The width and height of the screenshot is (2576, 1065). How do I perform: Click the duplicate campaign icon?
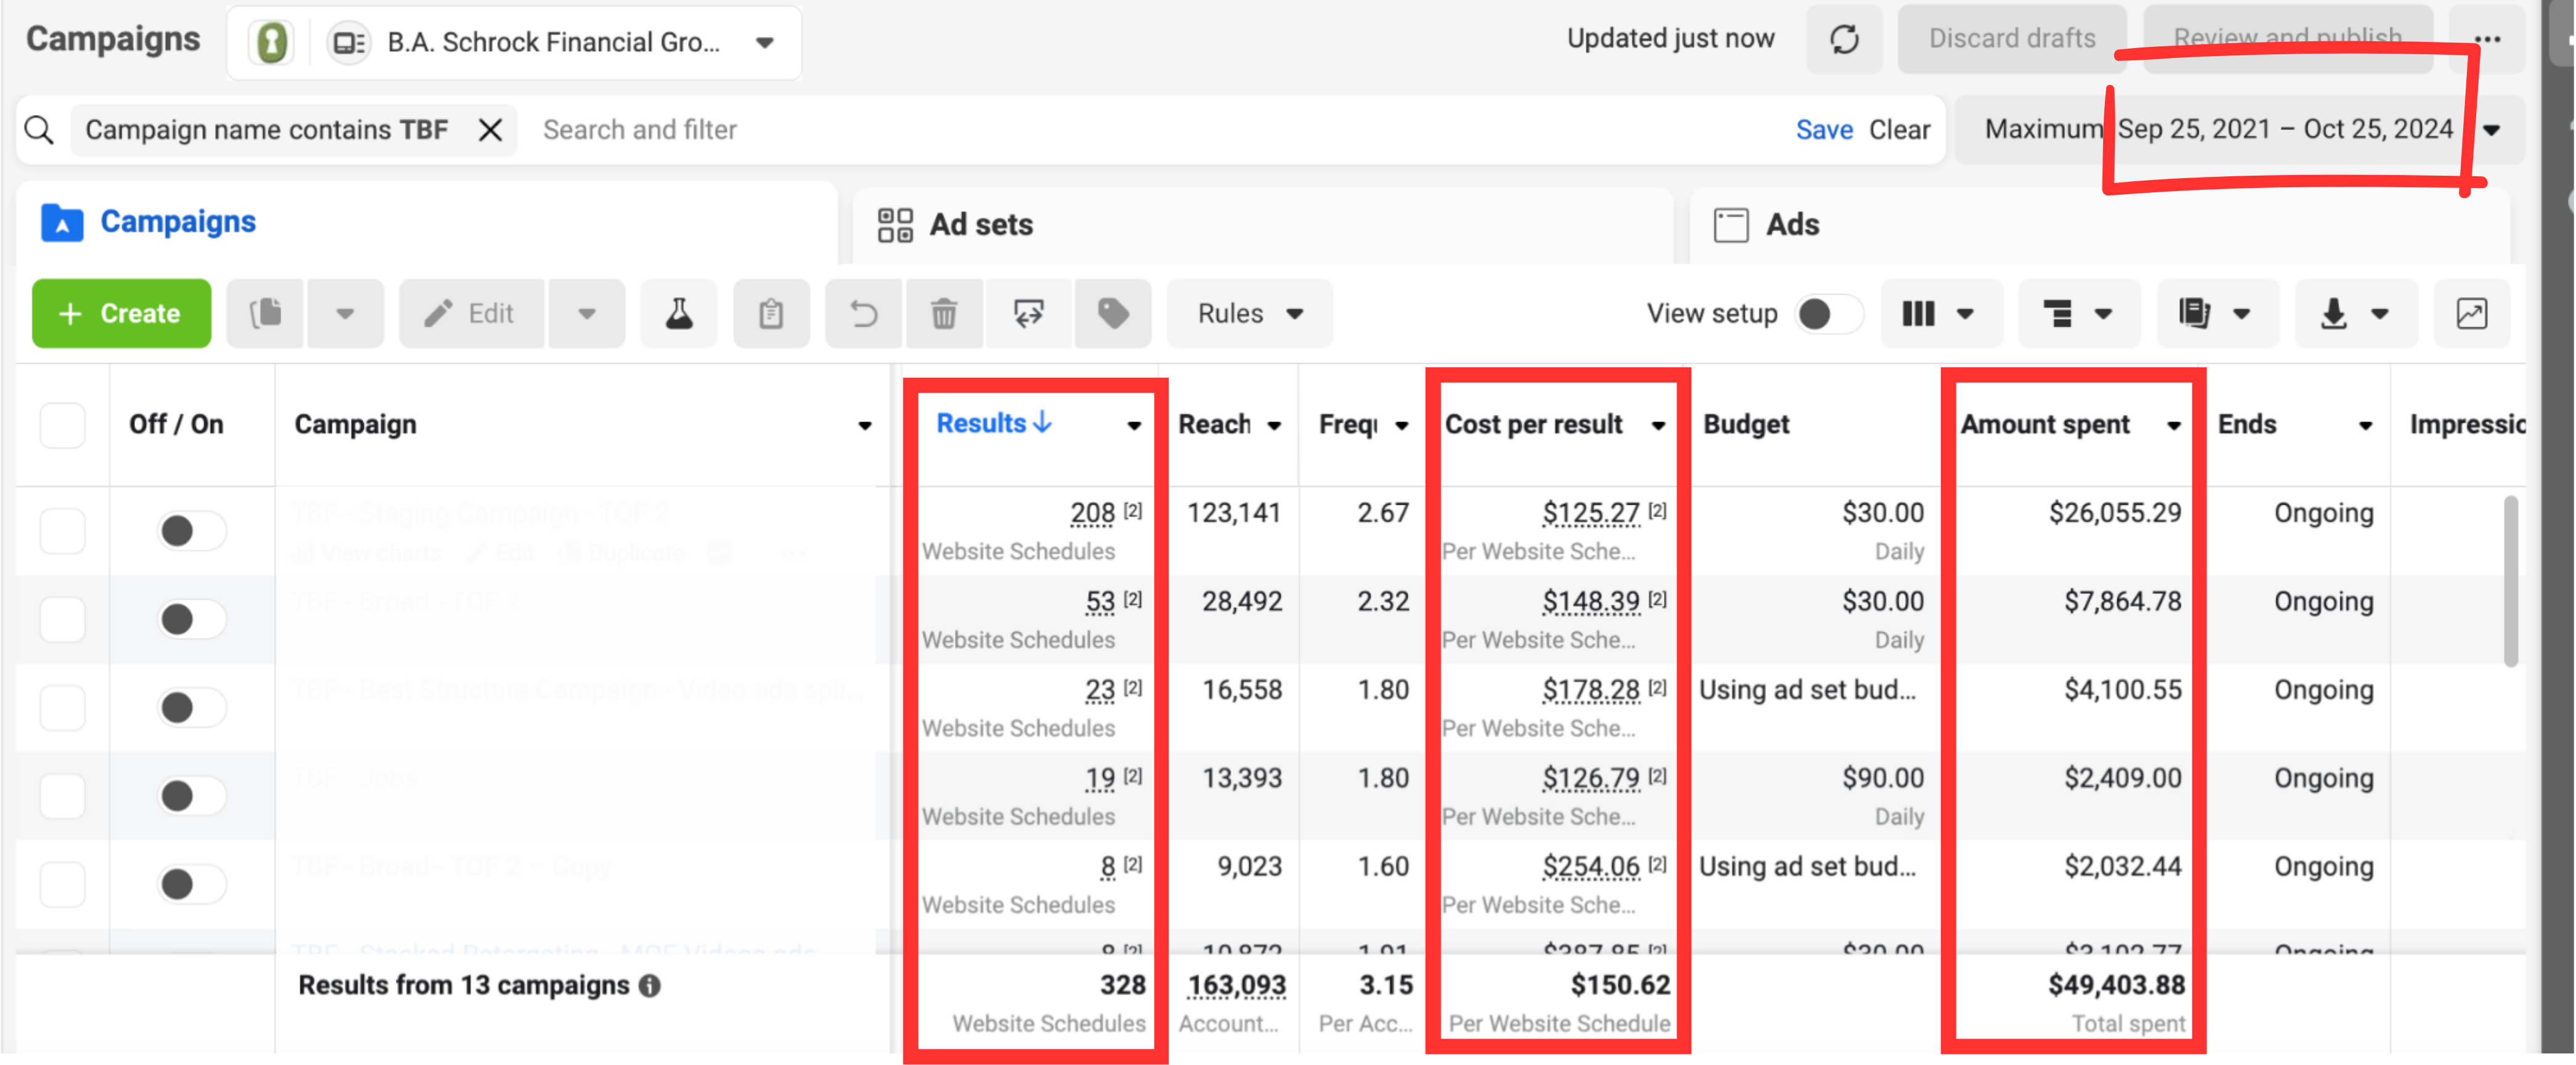(x=265, y=314)
